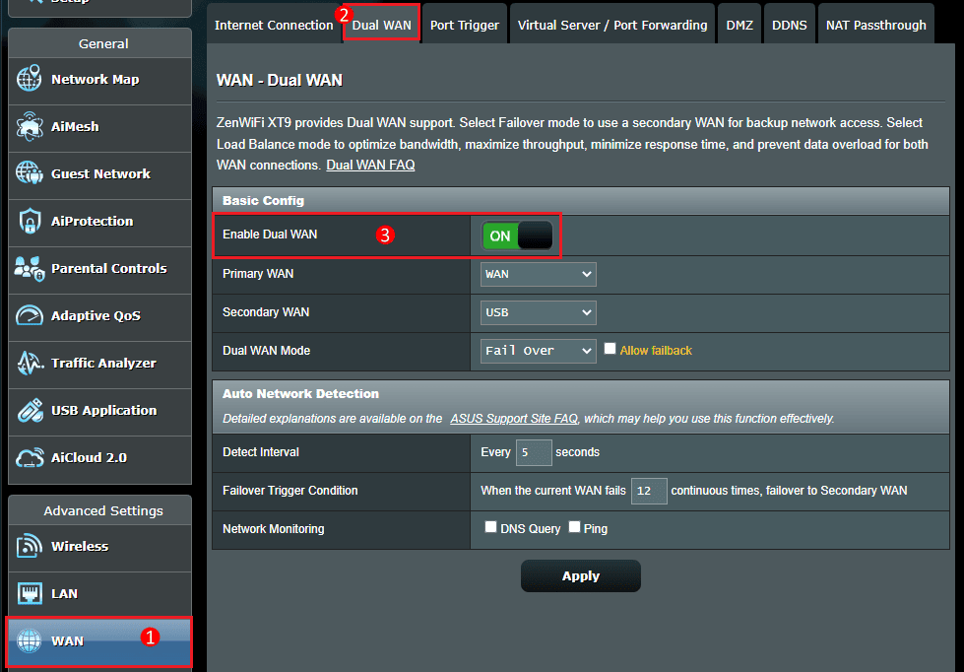The width and height of the screenshot is (964, 672).
Task: Open the Dual WAN FAQ link
Action: tap(370, 166)
